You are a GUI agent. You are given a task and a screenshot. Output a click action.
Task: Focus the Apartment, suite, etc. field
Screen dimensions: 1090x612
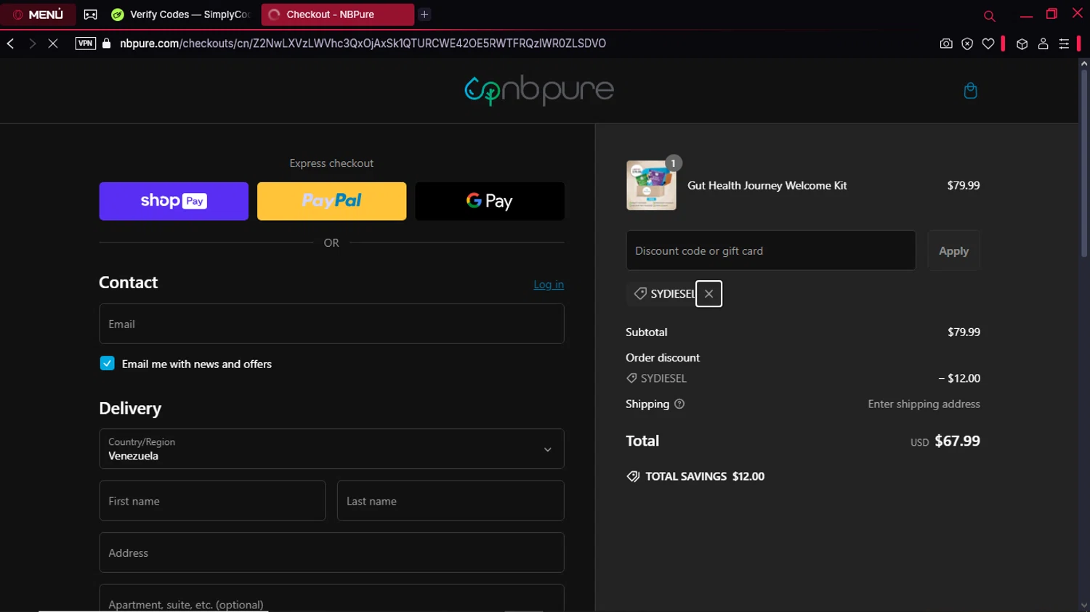point(331,599)
